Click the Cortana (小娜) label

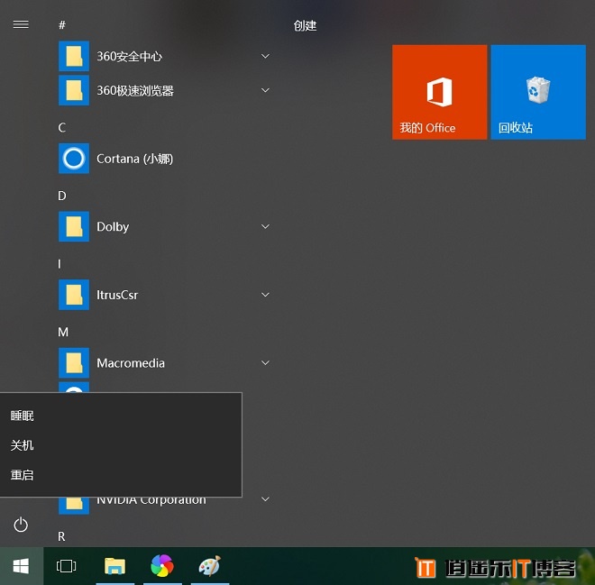pyautogui.click(x=134, y=159)
